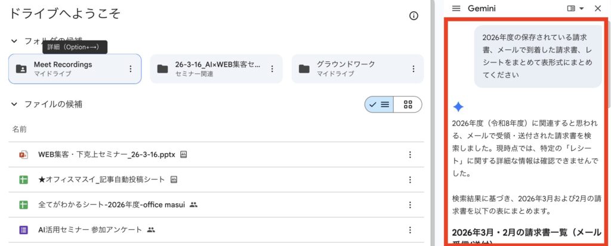The width and height of the screenshot is (611, 246).
Task: Collapse the file suggestions section
Action: coord(14,104)
